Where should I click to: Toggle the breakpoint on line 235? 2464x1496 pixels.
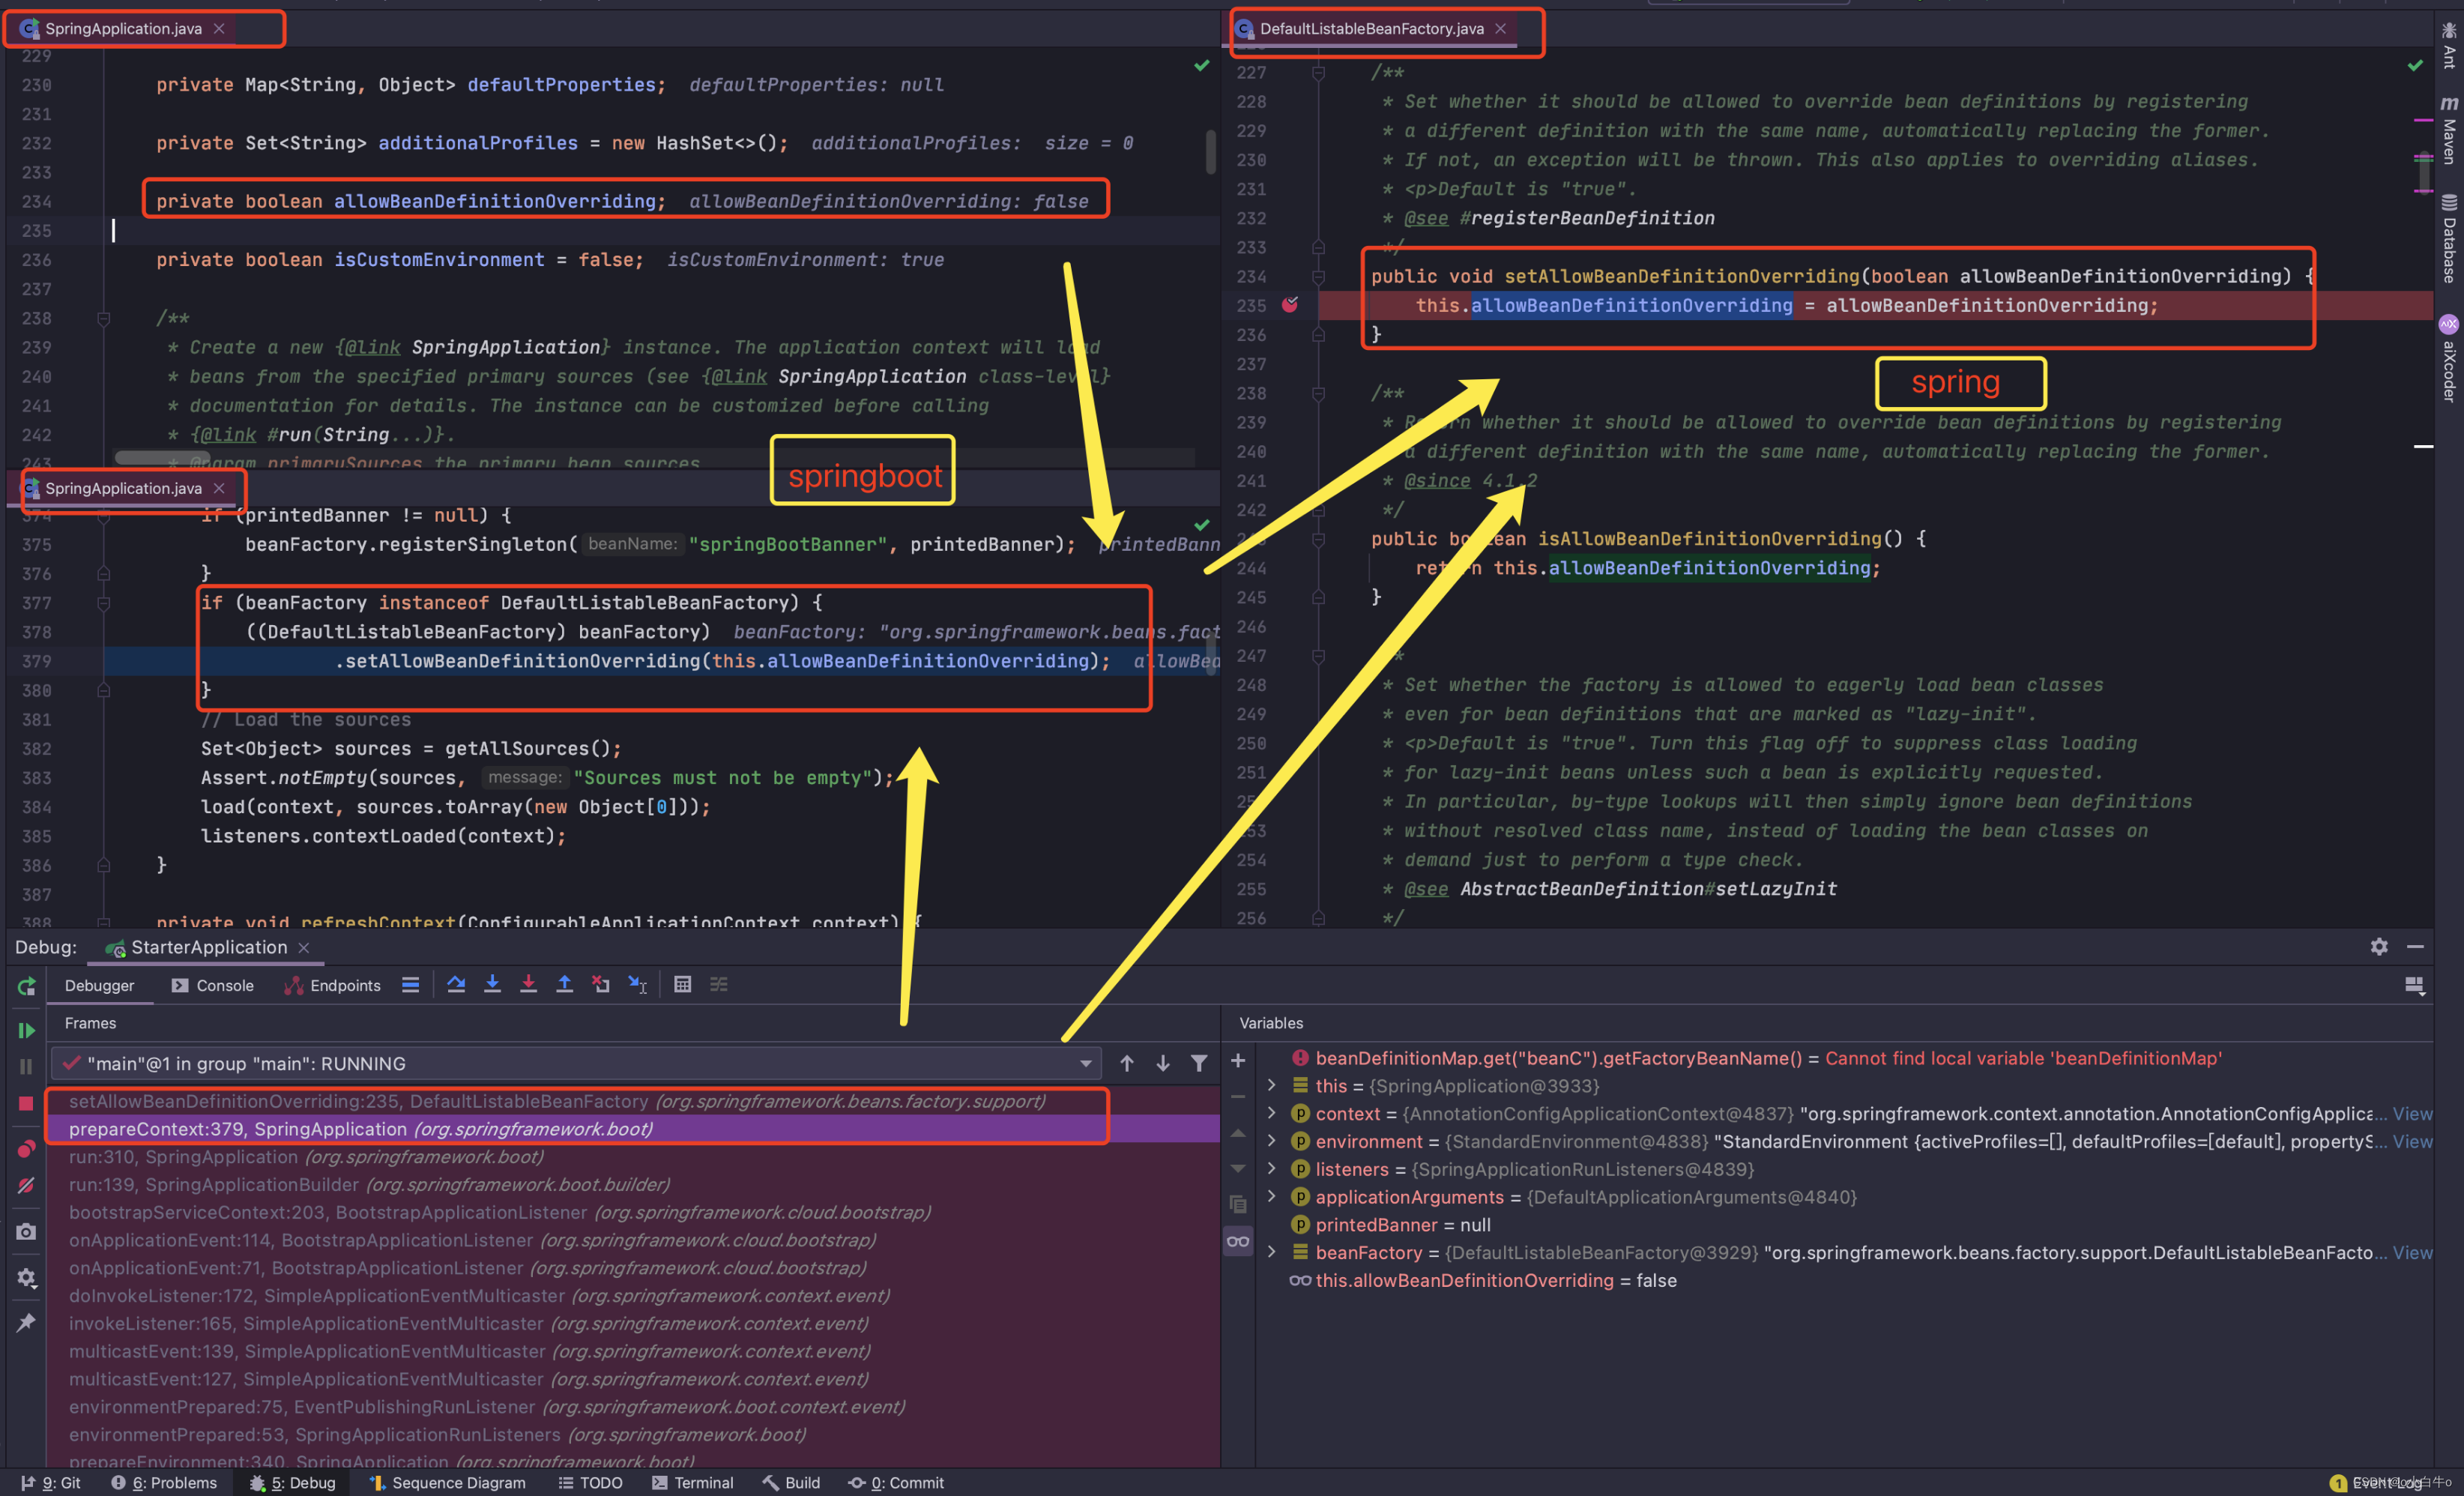1290,304
